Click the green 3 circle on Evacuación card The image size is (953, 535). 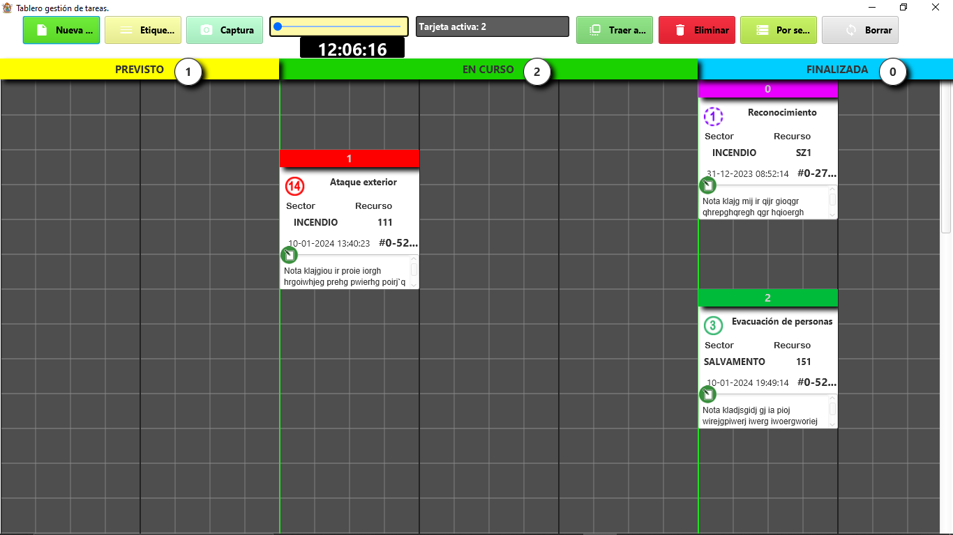pos(713,325)
